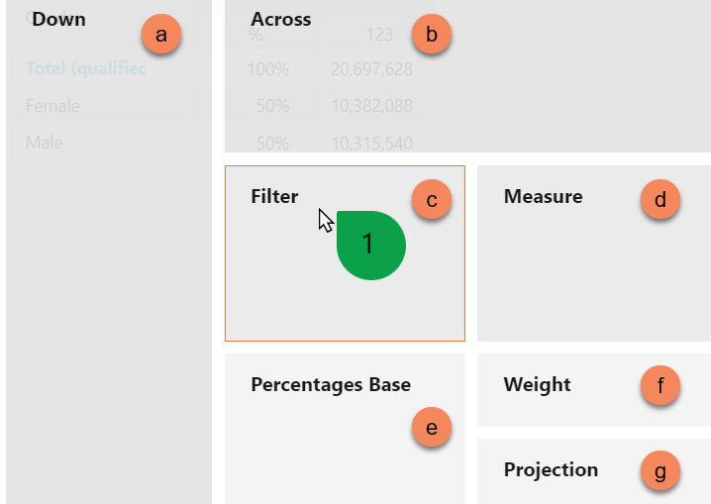Click the orange 'g' marker badge
This screenshot has height=504, width=711.
(660, 470)
